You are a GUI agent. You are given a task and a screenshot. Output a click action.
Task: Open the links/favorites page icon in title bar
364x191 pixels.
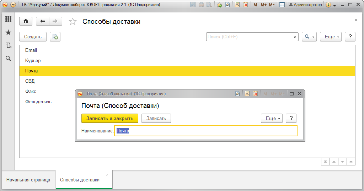(227, 5)
